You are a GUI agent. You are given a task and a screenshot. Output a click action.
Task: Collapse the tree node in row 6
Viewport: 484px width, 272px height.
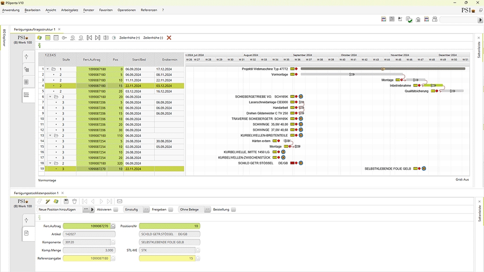coord(50,97)
